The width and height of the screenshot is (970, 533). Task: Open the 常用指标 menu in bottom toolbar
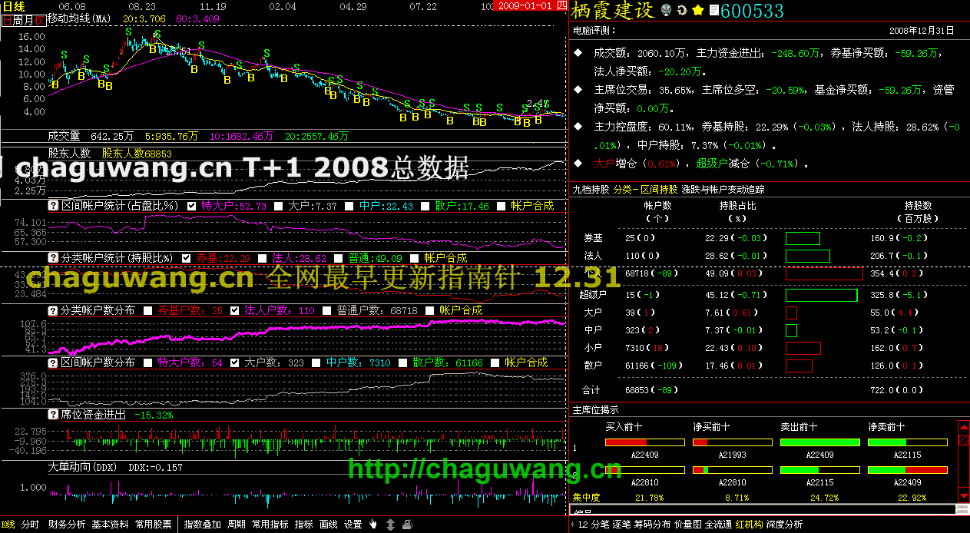[x=270, y=525]
